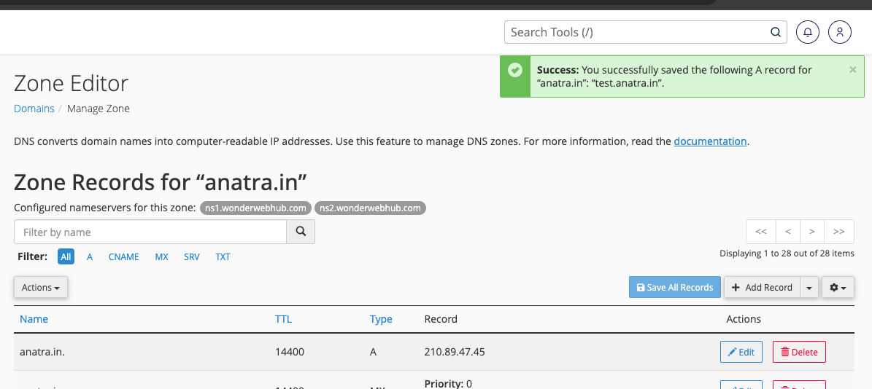Click Save All Records button
The height and width of the screenshot is (389, 872).
pyautogui.click(x=675, y=287)
